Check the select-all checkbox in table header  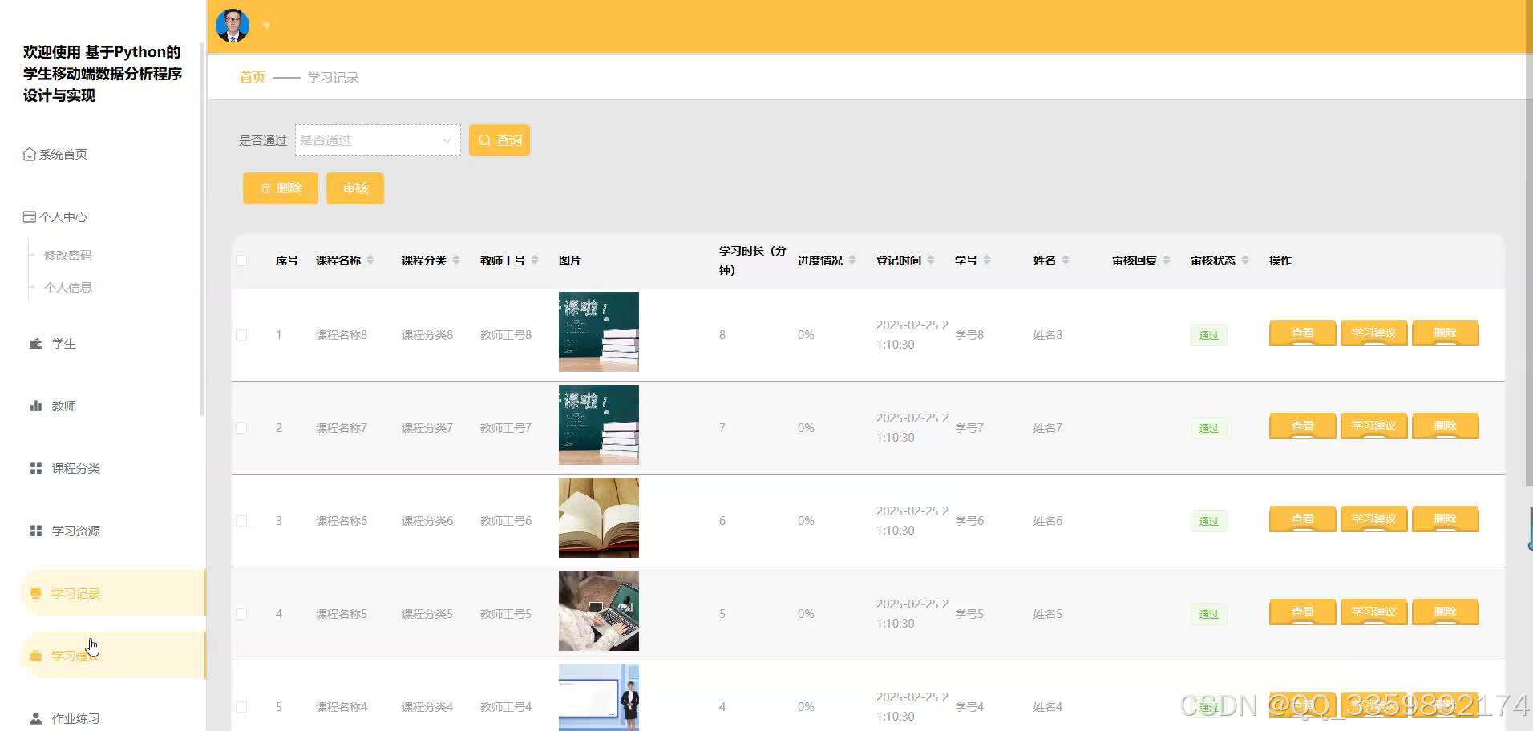[241, 260]
